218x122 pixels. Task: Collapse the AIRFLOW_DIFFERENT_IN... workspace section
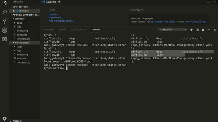tap(11, 15)
